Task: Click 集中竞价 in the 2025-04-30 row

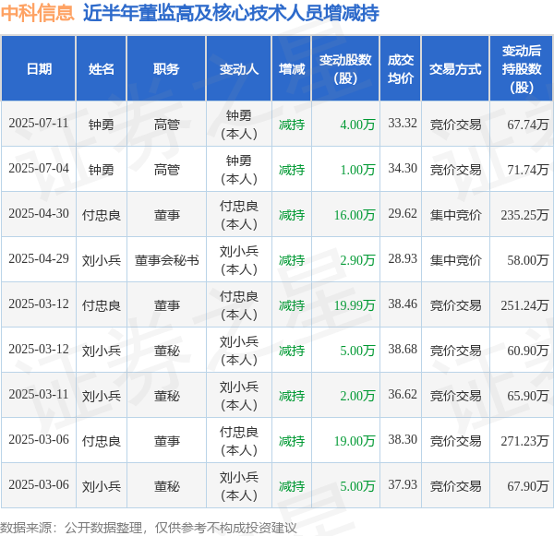Action: click(455, 215)
